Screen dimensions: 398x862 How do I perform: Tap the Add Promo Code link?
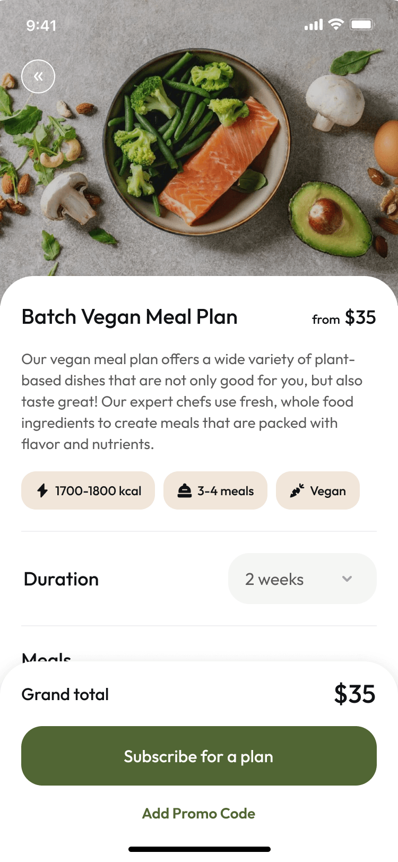point(198,813)
